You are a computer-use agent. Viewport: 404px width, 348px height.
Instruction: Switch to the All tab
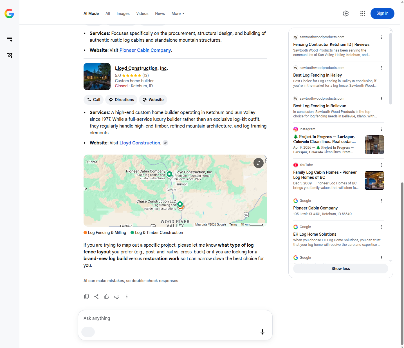click(108, 14)
